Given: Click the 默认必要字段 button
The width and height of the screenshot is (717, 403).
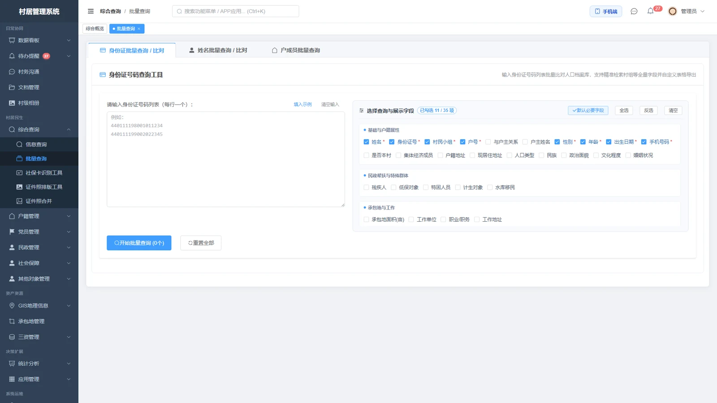Looking at the screenshot, I should (588, 110).
